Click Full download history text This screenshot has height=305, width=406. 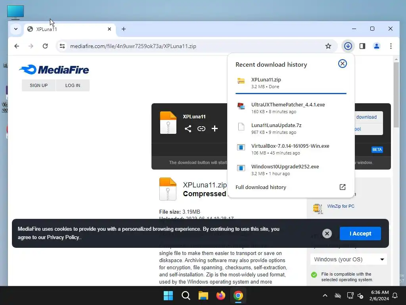pyautogui.click(x=261, y=187)
